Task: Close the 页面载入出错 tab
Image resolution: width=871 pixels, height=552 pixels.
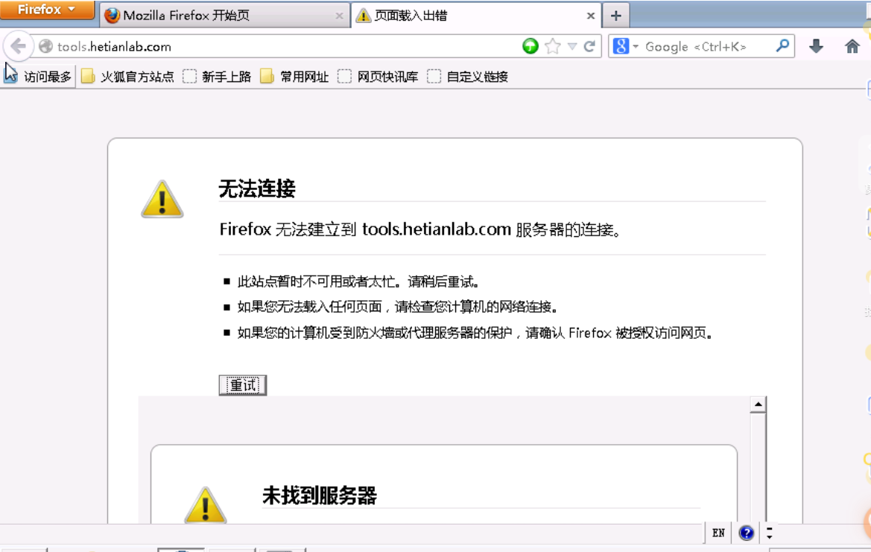Action: click(x=591, y=16)
